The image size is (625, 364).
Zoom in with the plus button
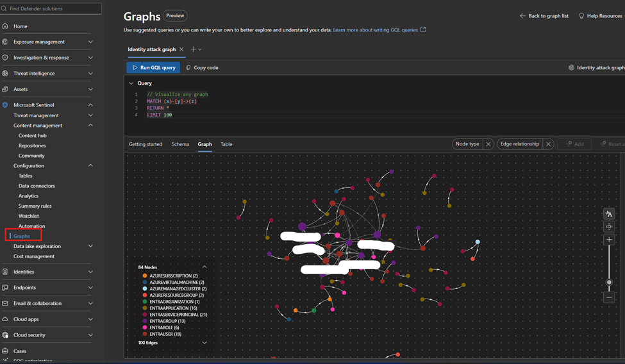click(x=609, y=239)
